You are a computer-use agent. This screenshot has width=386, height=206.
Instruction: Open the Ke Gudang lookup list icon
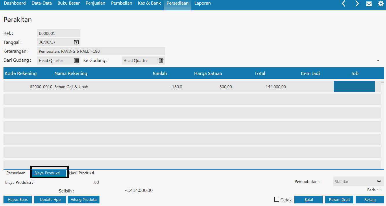(161, 61)
